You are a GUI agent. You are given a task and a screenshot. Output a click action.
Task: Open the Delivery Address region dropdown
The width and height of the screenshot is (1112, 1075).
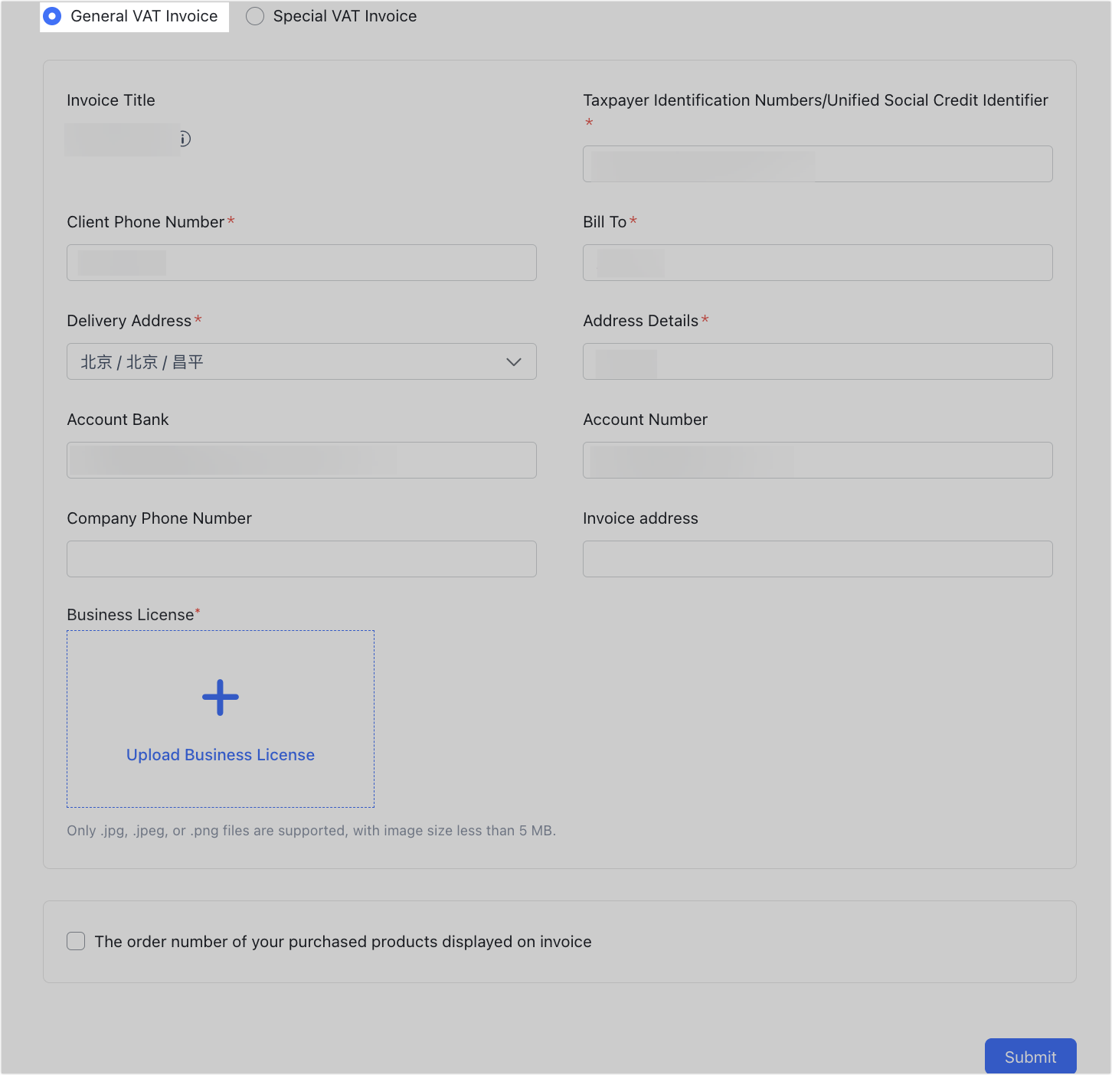coord(301,361)
